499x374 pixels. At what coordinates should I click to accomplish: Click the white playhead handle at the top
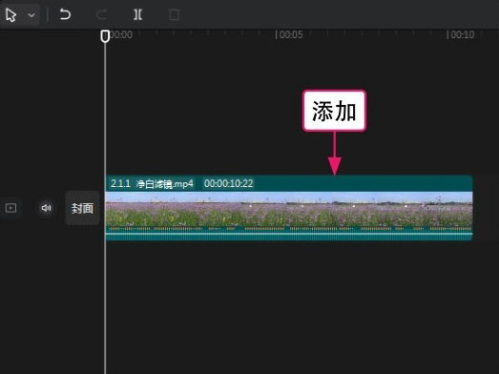click(x=105, y=36)
